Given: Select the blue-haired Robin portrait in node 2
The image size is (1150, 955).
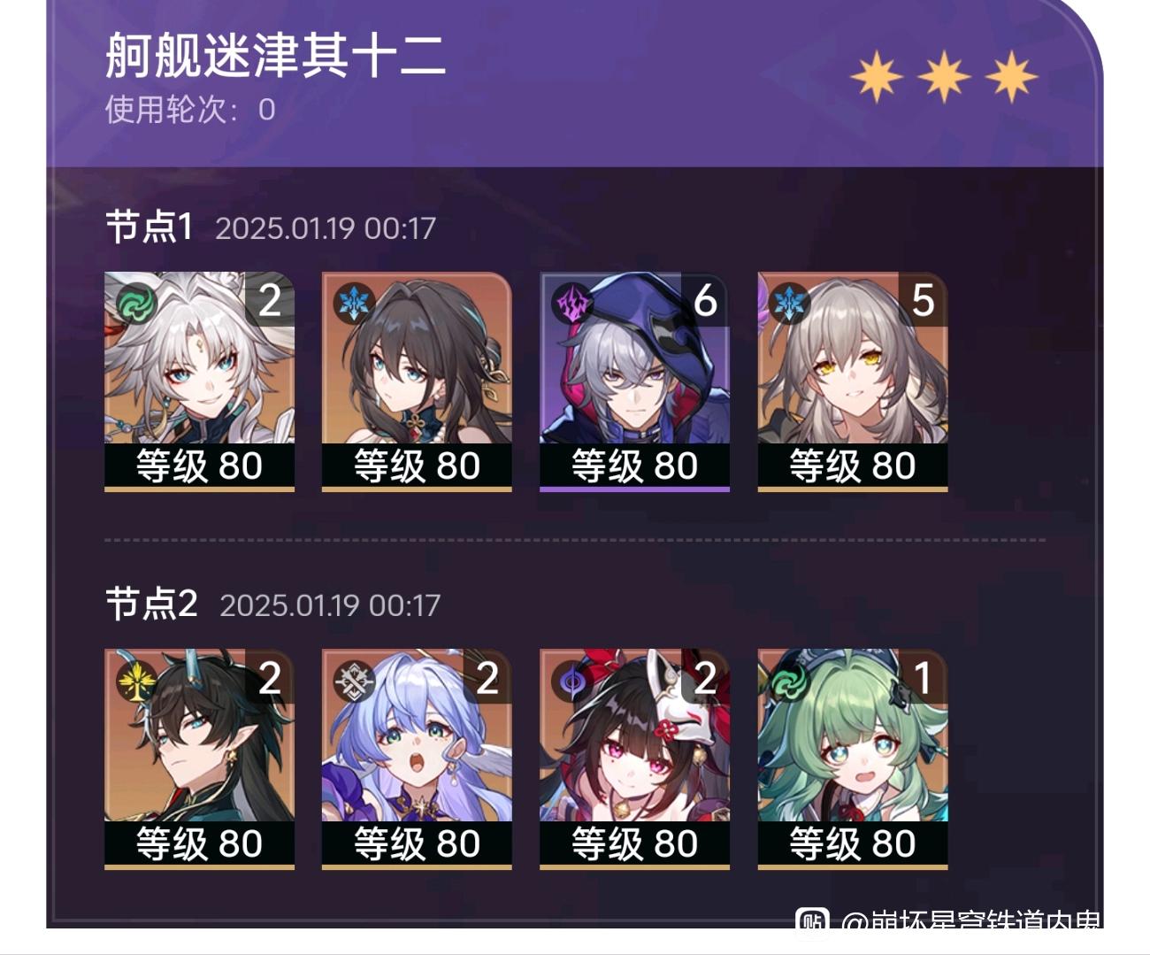Looking at the screenshot, I should click(417, 759).
